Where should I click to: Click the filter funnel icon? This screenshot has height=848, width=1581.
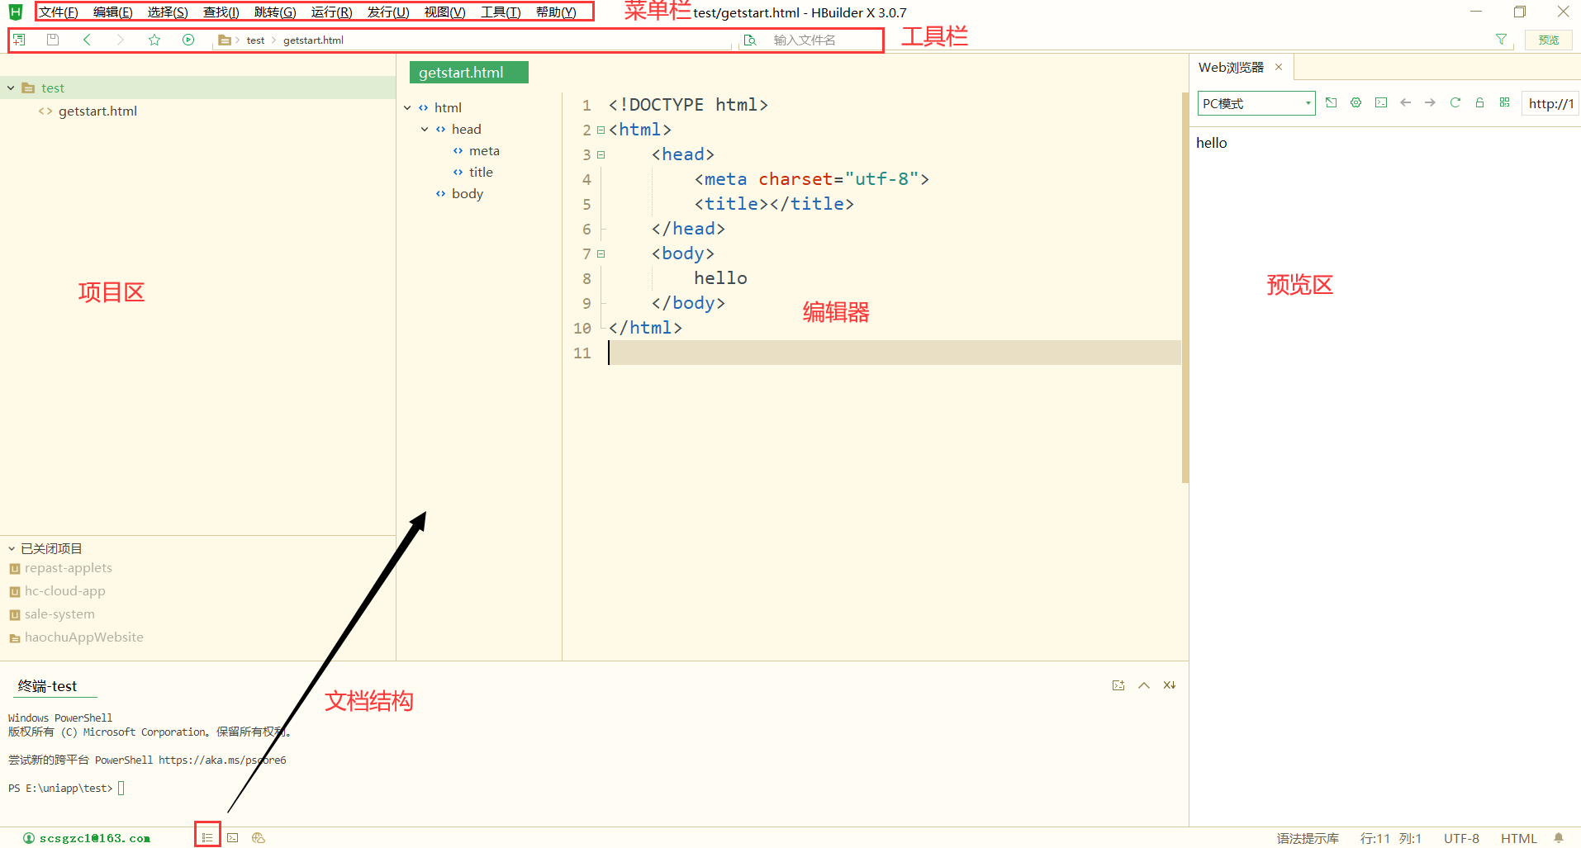pos(1502,39)
